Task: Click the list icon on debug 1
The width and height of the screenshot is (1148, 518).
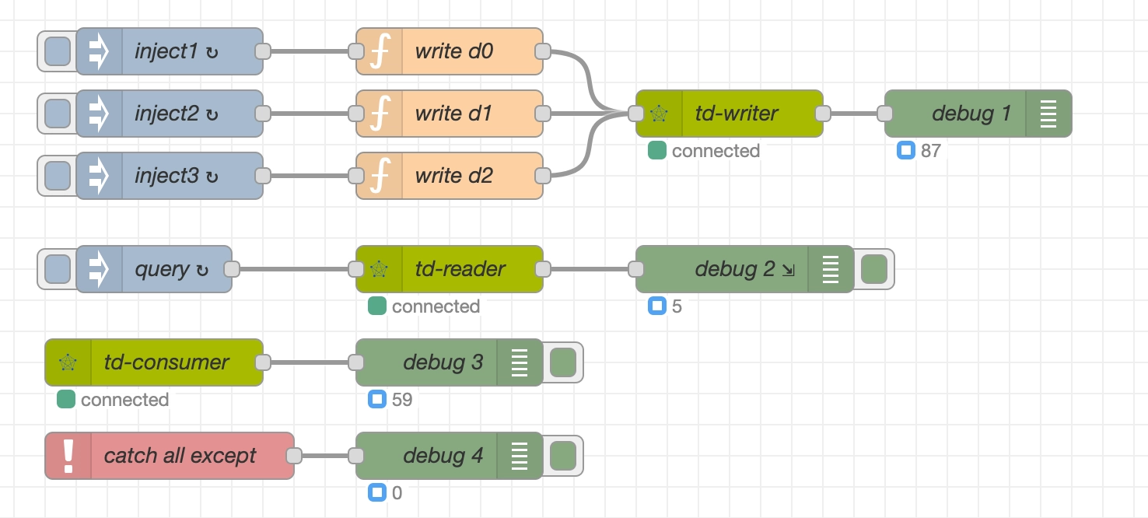Action: click(x=1048, y=114)
